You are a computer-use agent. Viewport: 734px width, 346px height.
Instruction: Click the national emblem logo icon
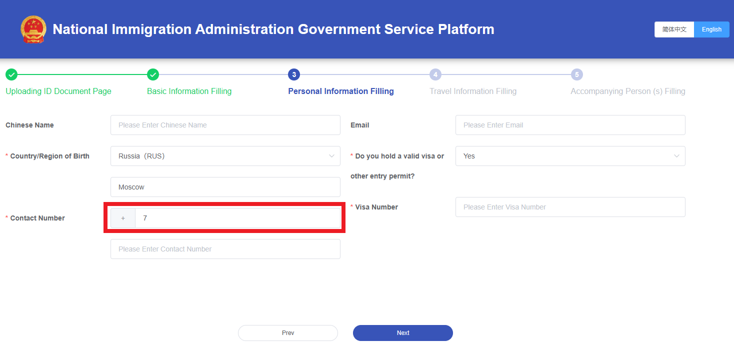[33, 29]
